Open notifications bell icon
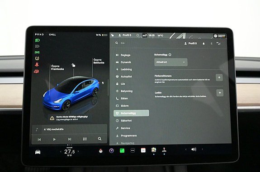The image size is (260, 172). [x=203, y=44]
